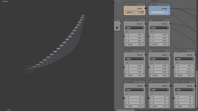Click the 3D cursor in the viewport
The width and height of the screenshot is (198, 111).
29,68
